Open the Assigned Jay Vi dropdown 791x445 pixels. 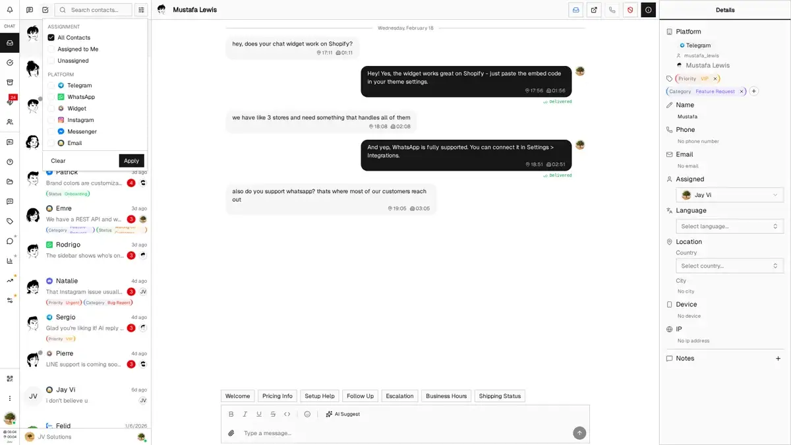(x=730, y=195)
